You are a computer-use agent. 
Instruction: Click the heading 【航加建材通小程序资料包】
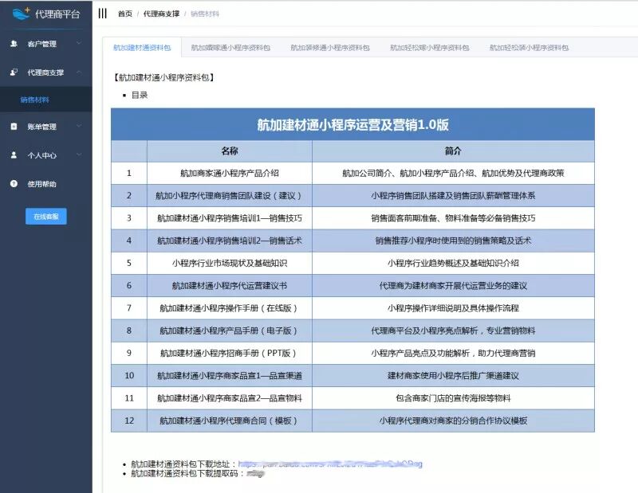click(164, 77)
